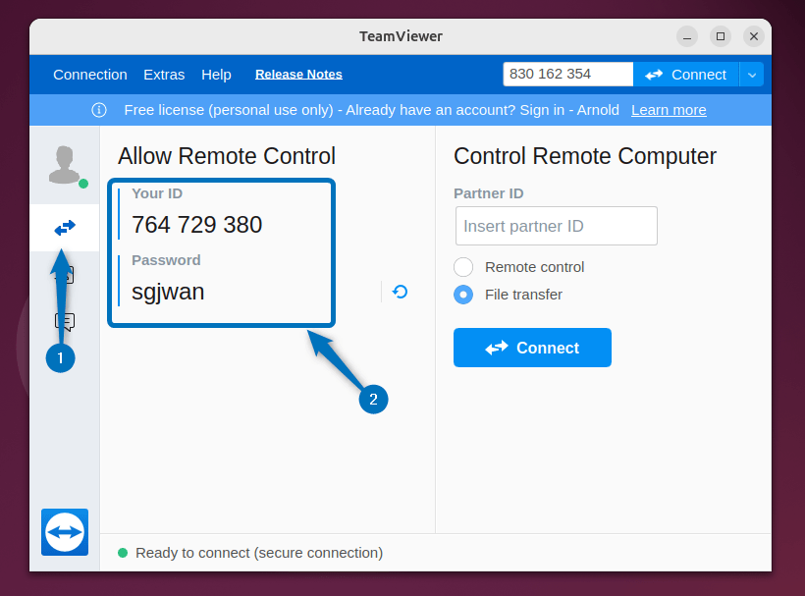This screenshot has height=596, width=805.
Task: Open the Connection menu
Action: tap(90, 75)
